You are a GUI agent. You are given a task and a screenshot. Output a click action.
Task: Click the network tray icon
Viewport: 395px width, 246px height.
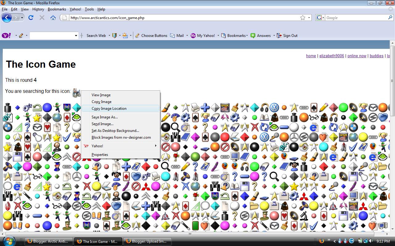point(365,241)
